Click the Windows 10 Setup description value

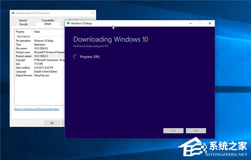point(44,41)
